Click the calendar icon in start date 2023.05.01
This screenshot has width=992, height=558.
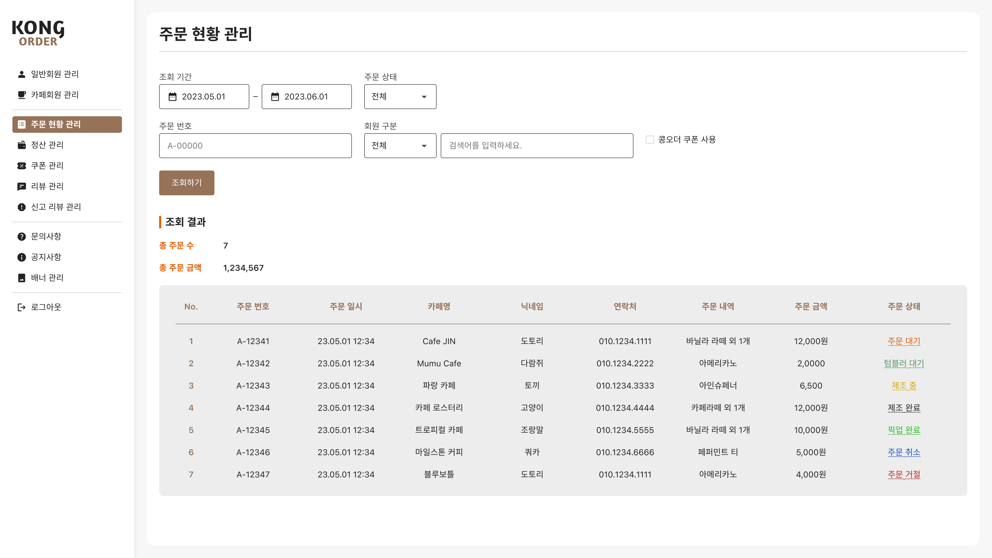(x=173, y=97)
